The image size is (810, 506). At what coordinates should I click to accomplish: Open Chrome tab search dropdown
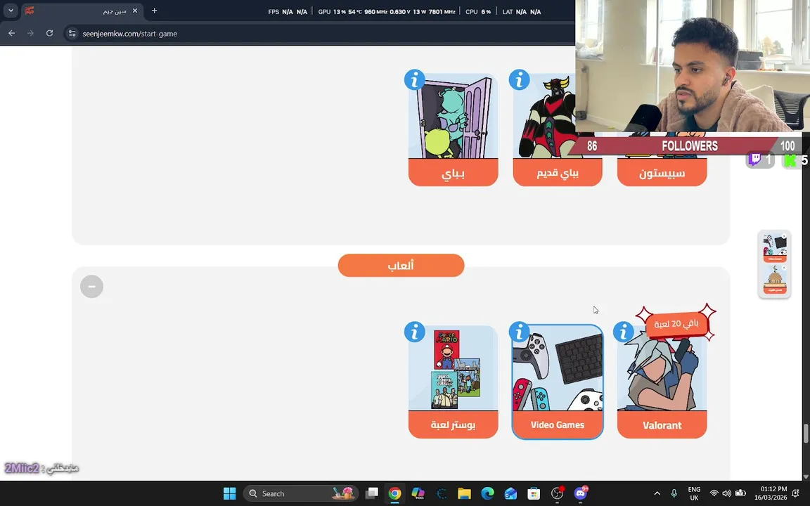click(11, 11)
